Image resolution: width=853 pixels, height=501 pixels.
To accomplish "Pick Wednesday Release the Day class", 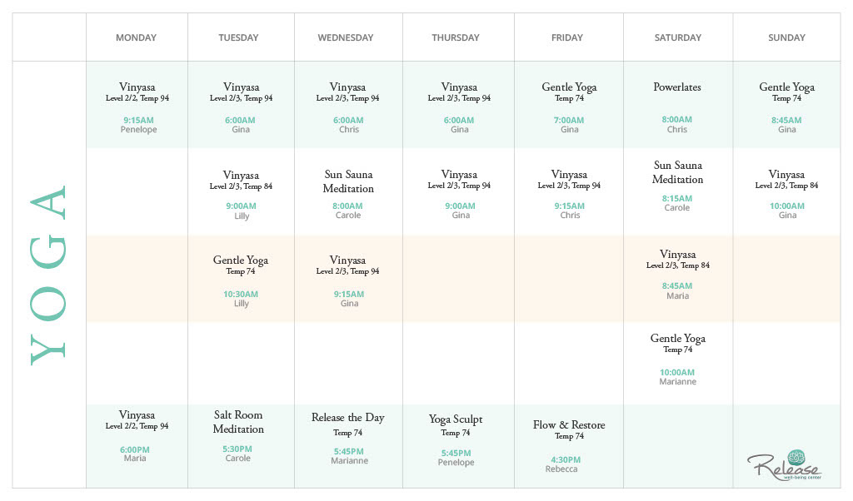I will (348, 439).
